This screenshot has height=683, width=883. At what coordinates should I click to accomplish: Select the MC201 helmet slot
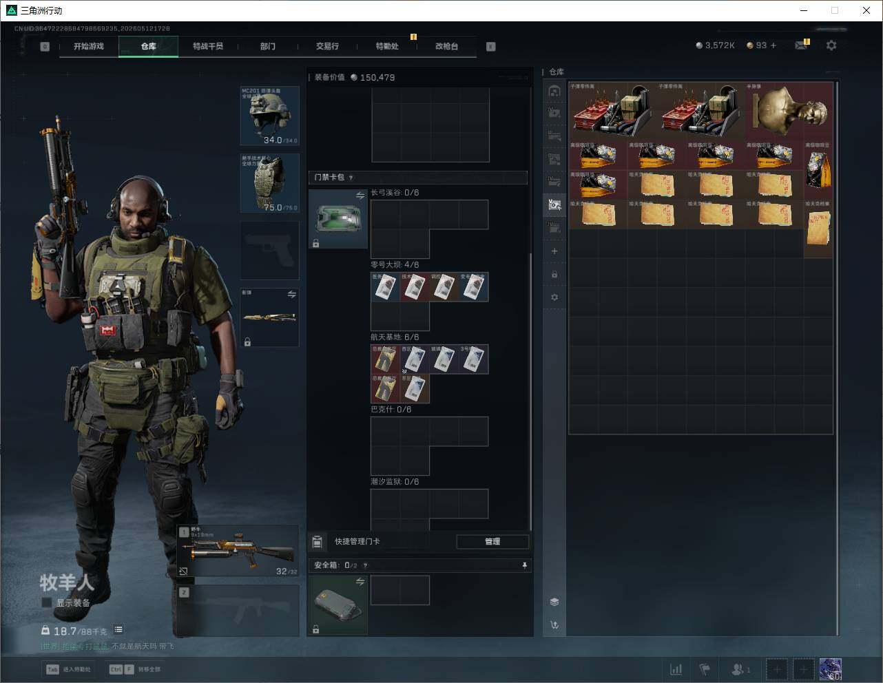(269, 116)
